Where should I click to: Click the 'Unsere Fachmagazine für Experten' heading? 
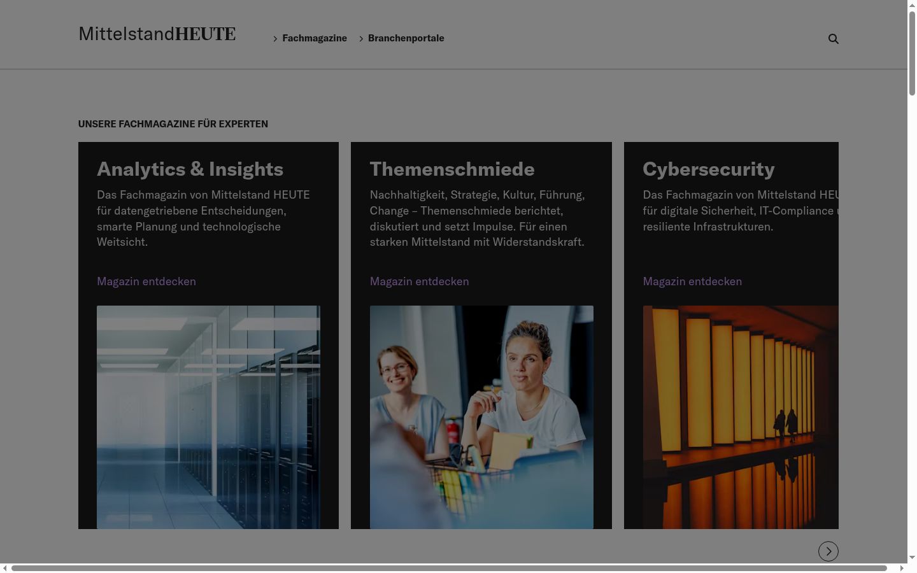click(173, 124)
